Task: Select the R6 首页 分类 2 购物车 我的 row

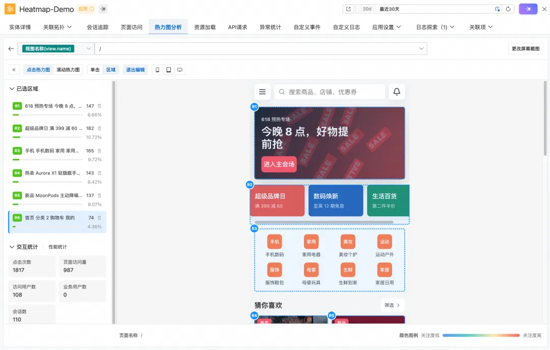Action: click(x=58, y=222)
